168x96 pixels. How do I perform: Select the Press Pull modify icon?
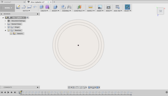coord(55,7)
